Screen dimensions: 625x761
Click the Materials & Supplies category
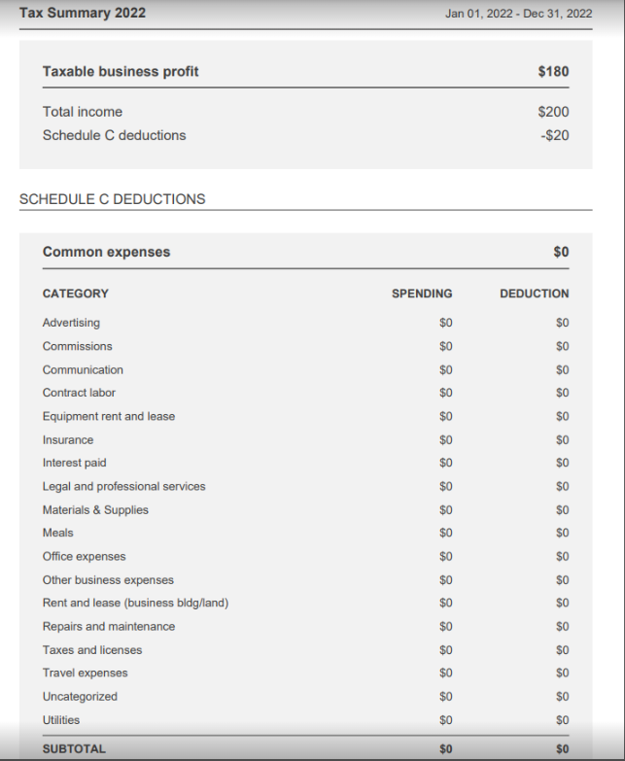point(95,509)
